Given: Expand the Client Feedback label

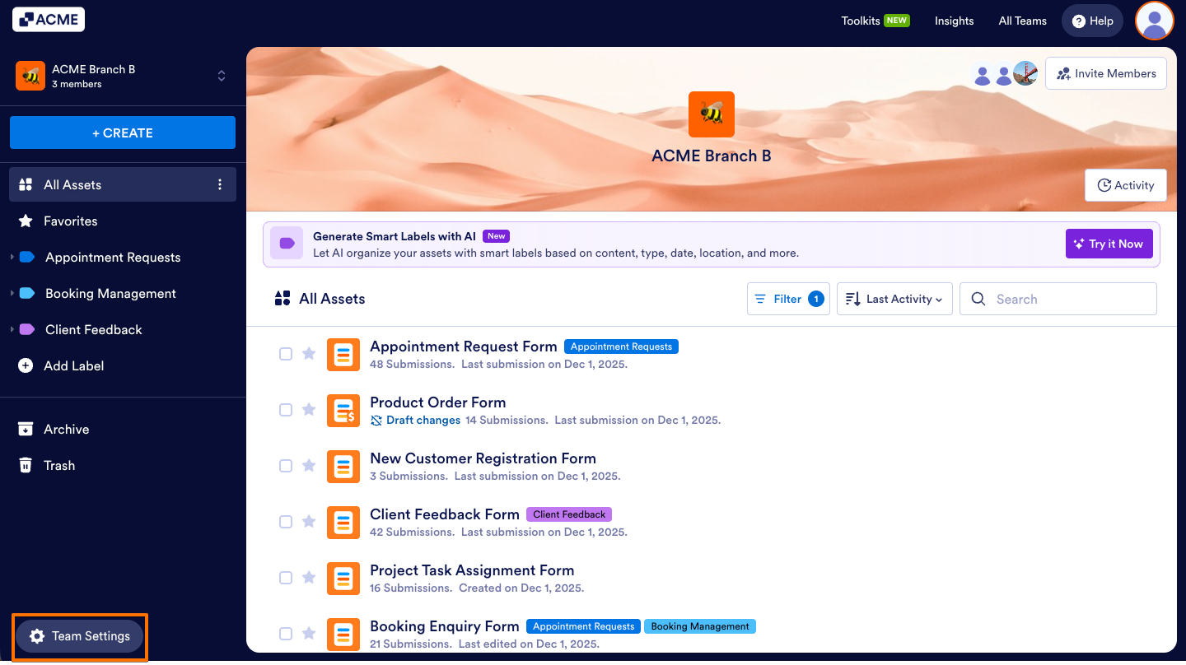Looking at the screenshot, I should (12, 330).
